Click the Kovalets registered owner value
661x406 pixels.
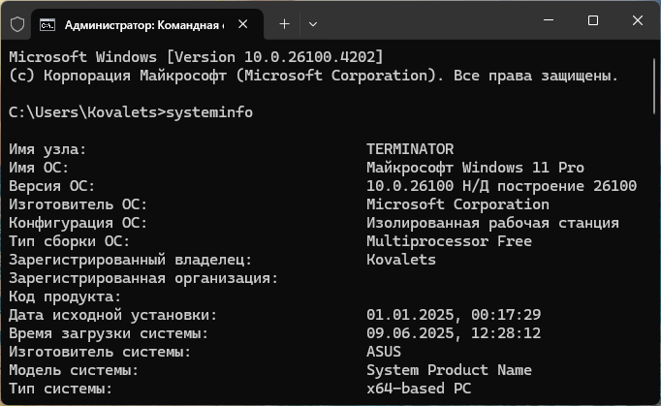[x=401, y=260]
